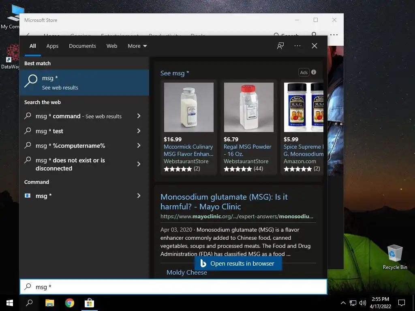Open search panel options ellipsis
Image resolution: width=415 pixels, height=311 pixels.
297,46
